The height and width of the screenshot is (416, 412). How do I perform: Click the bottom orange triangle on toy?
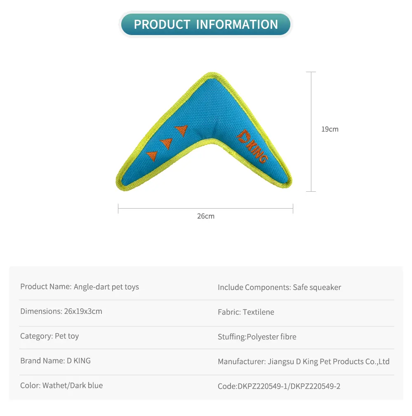click(x=152, y=156)
